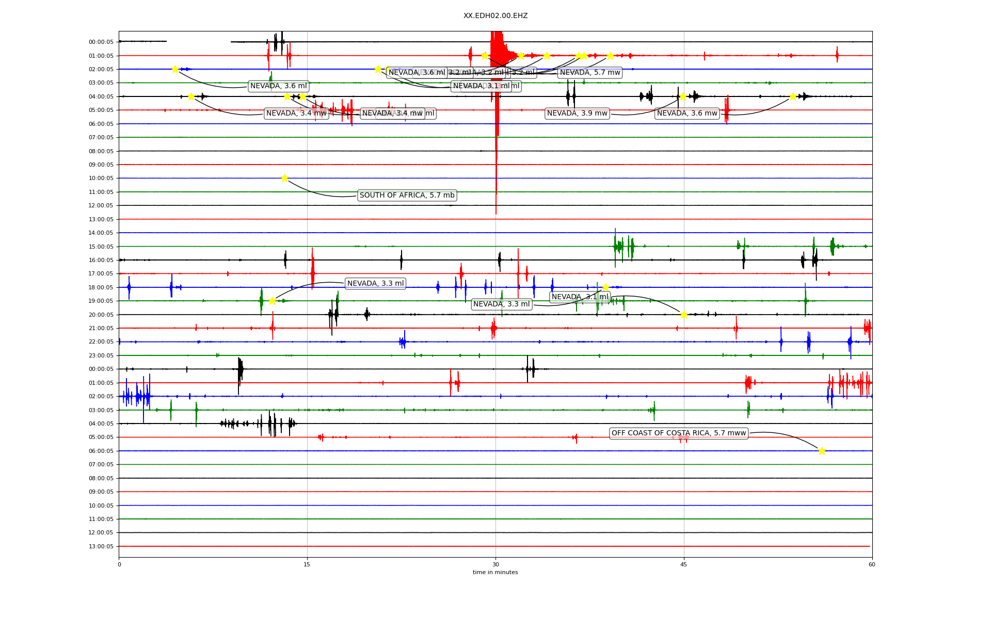Viewport: 991px width, 619px height.
Task: Click the 14:00:05 row time label
Action: [101, 233]
